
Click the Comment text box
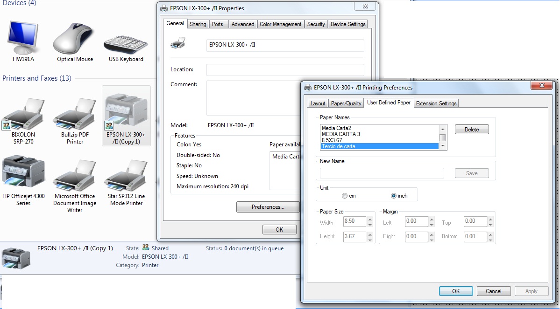[254, 98]
